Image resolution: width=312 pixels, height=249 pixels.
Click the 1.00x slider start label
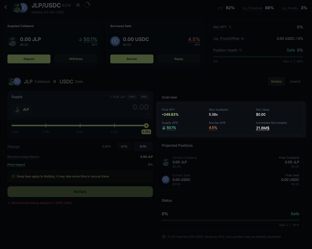click(x=15, y=132)
